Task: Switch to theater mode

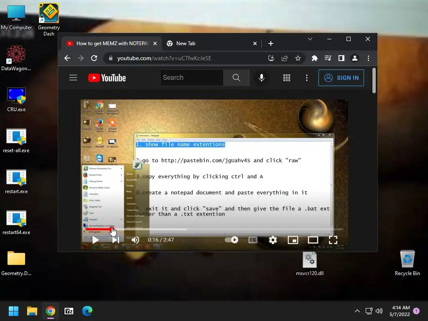Action: point(313,240)
